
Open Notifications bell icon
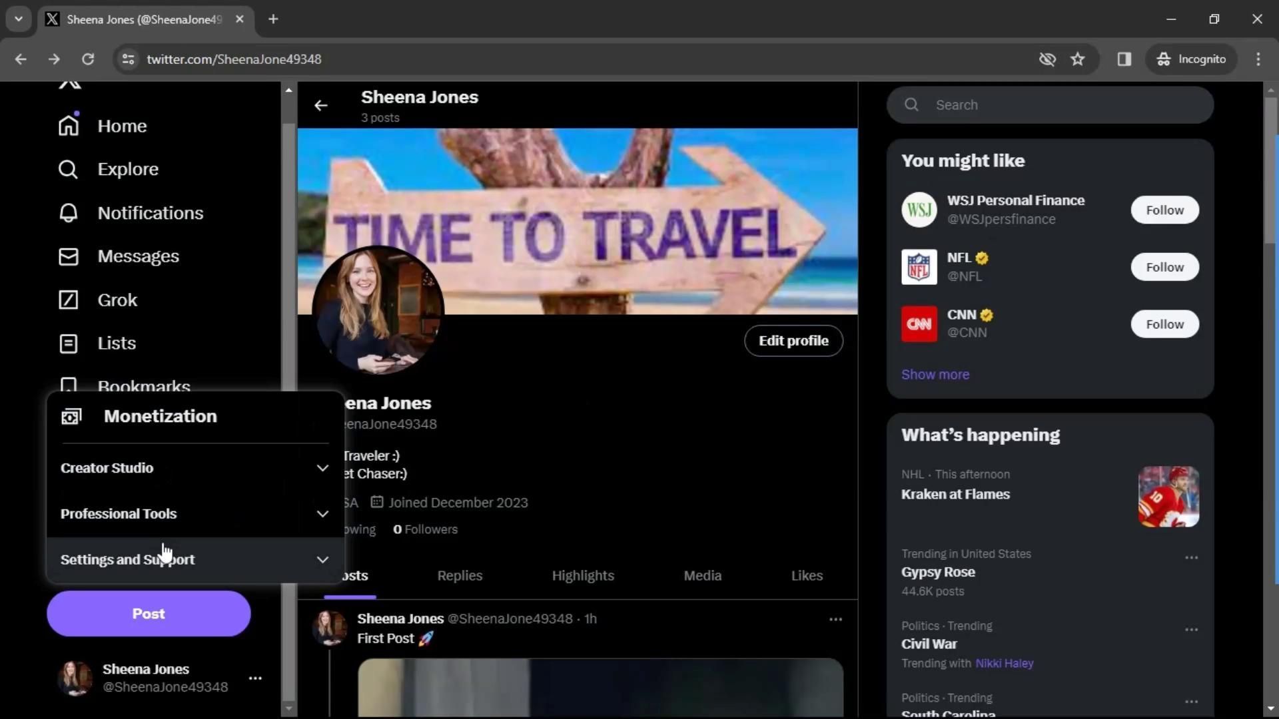point(68,213)
